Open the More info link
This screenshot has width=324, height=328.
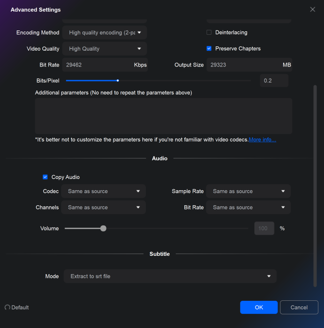(x=262, y=140)
